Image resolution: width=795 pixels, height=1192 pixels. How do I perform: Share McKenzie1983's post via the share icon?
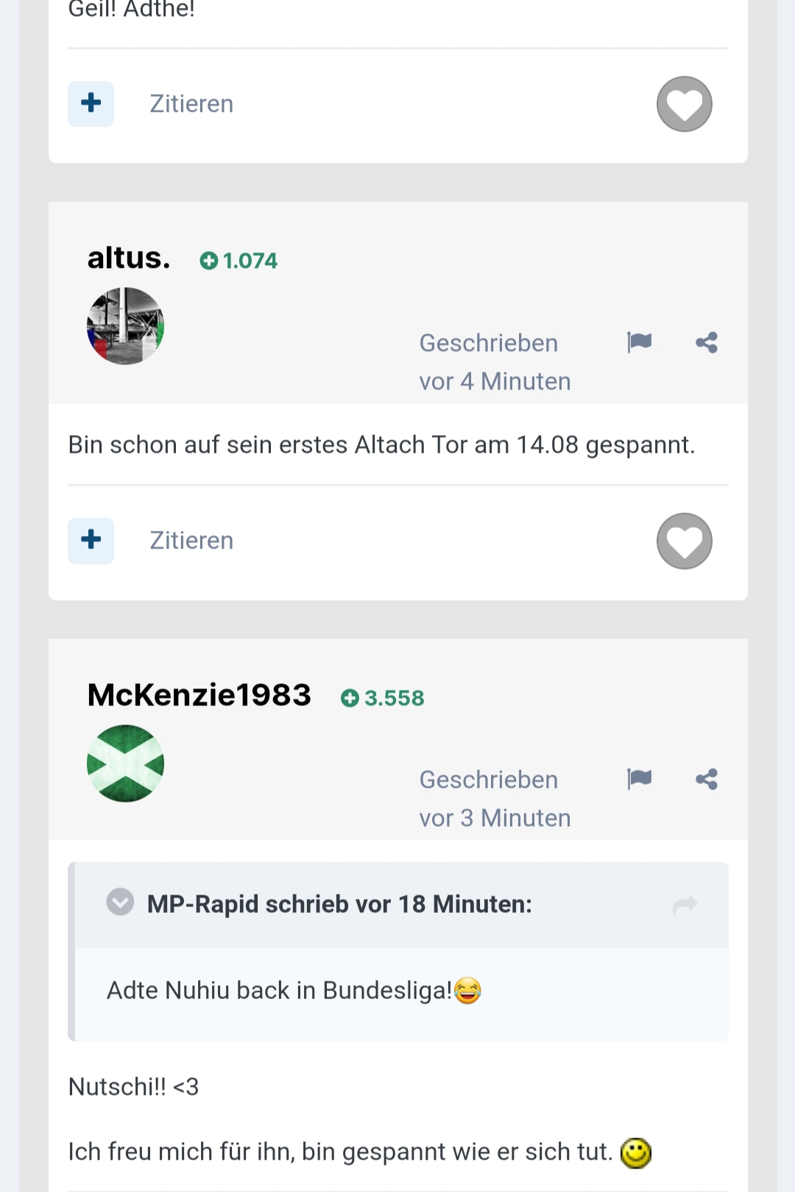pos(707,779)
